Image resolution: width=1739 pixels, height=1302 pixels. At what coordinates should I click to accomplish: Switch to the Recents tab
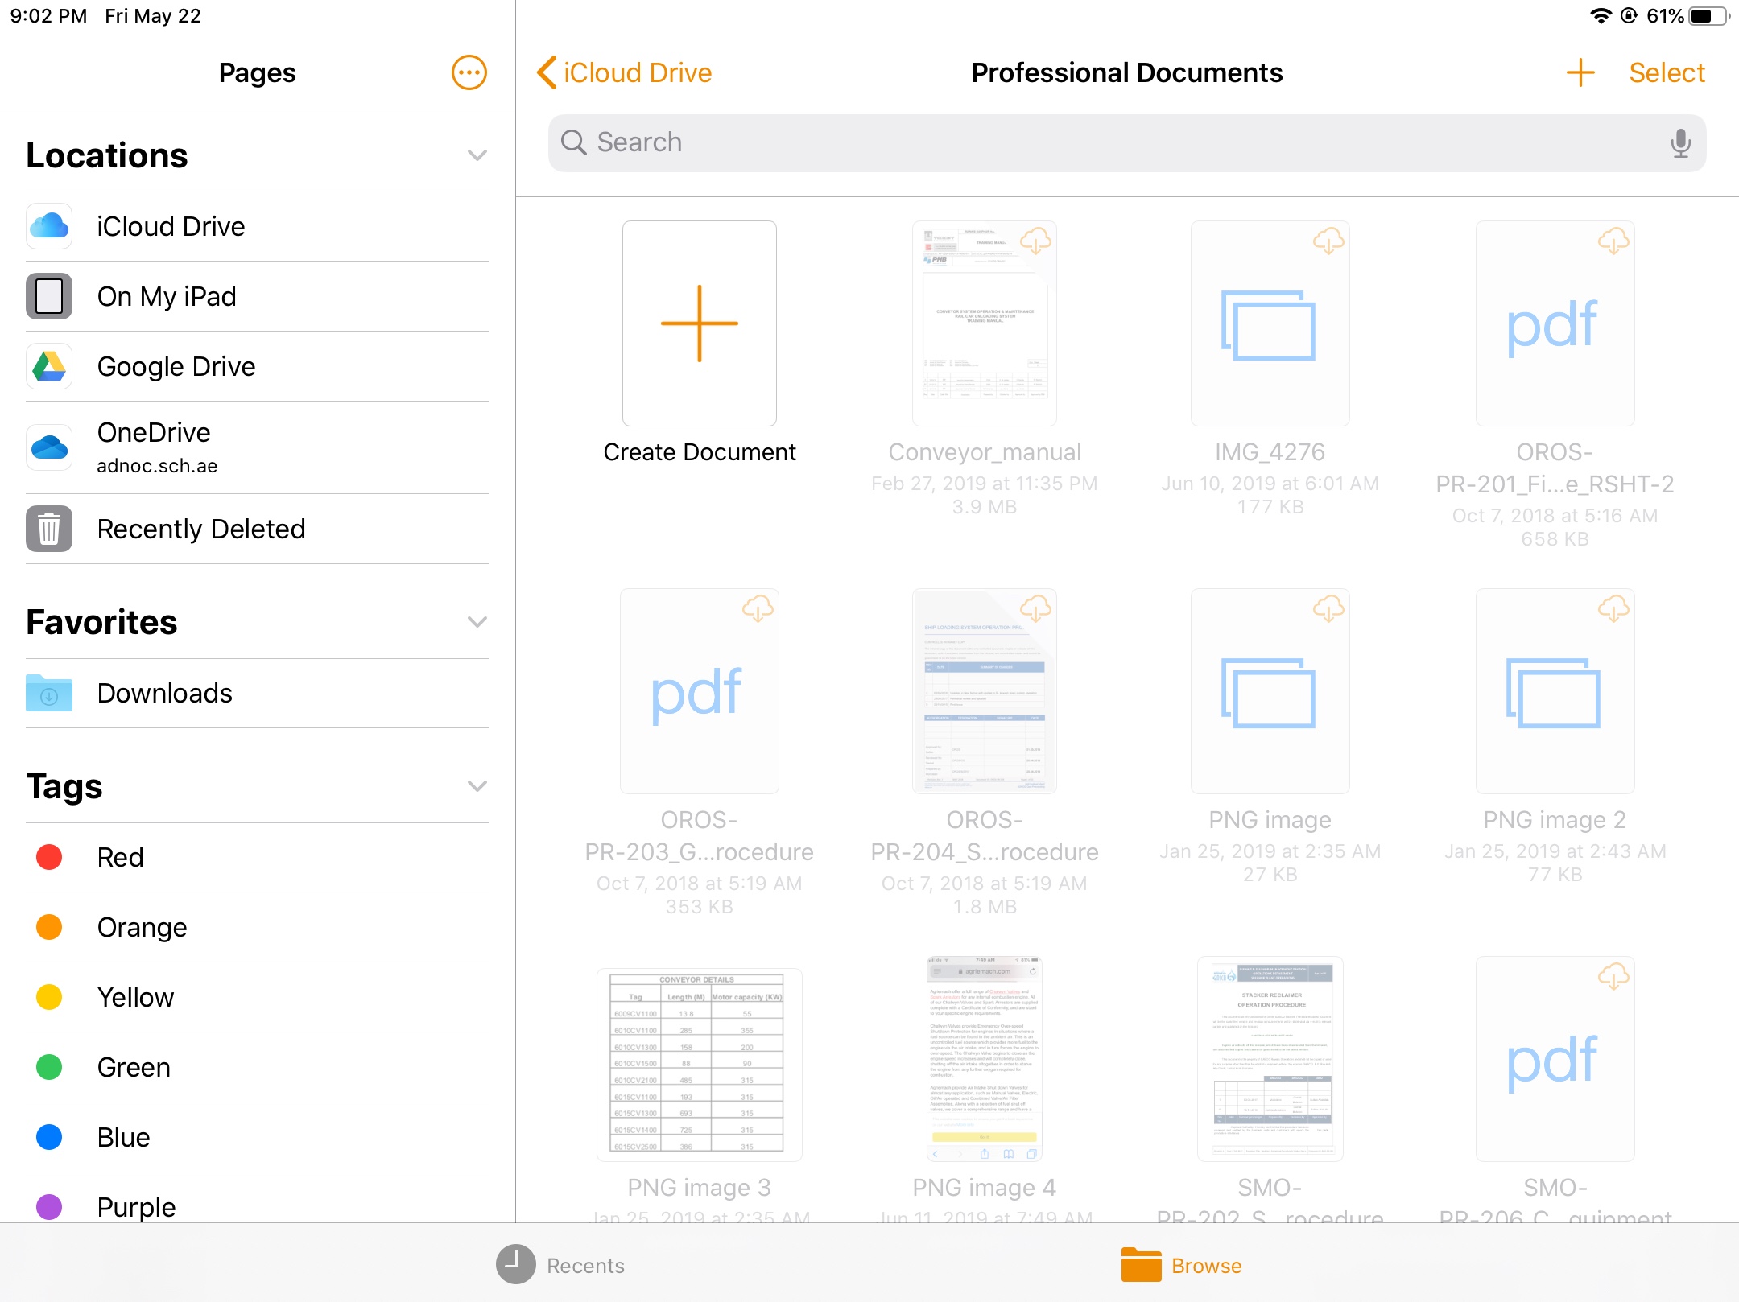(561, 1265)
